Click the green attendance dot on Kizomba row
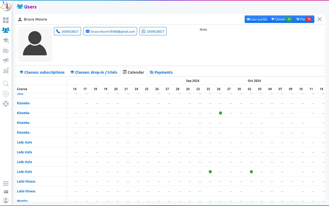This screenshot has height=206, width=329. pos(221,113)
